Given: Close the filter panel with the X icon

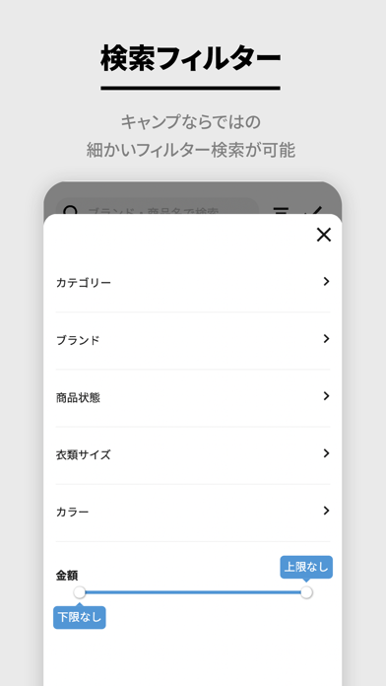Looking at the screenshot, I should coord(324,235).
